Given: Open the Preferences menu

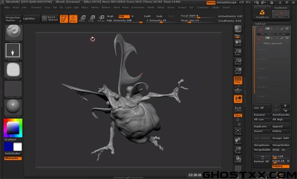Looking at the screenshot, I should pos(138,7).
